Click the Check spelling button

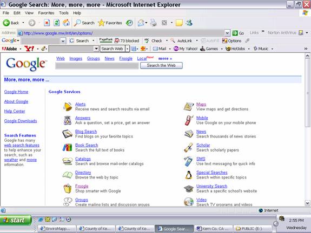(154, 41)
